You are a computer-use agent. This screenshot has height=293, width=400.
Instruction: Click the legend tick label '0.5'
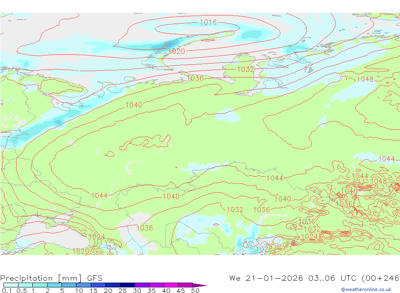coord(22,291)
